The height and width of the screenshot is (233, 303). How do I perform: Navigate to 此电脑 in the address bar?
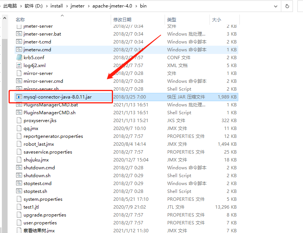[10, 6]
